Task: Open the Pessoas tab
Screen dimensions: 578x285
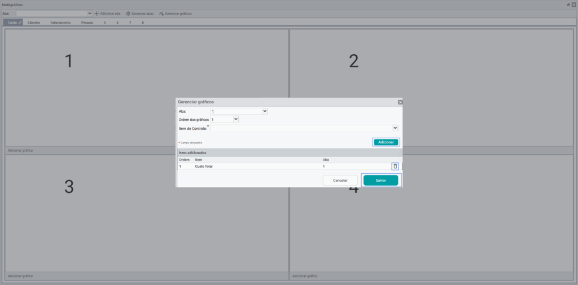Action: 87,23
